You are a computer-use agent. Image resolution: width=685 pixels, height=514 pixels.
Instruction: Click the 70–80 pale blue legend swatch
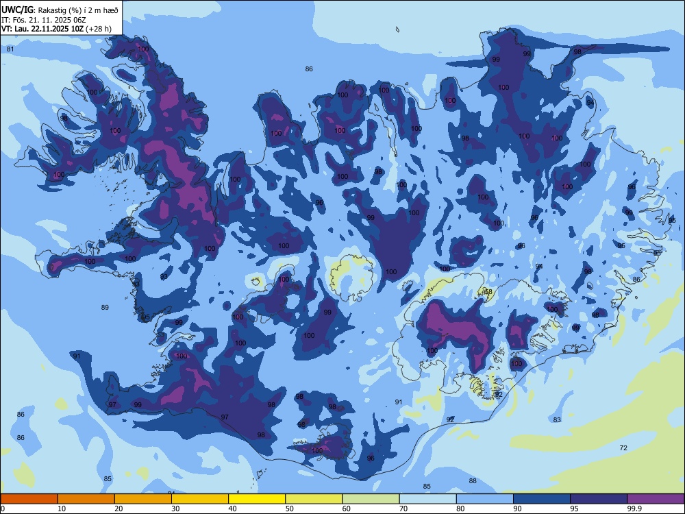427,499
